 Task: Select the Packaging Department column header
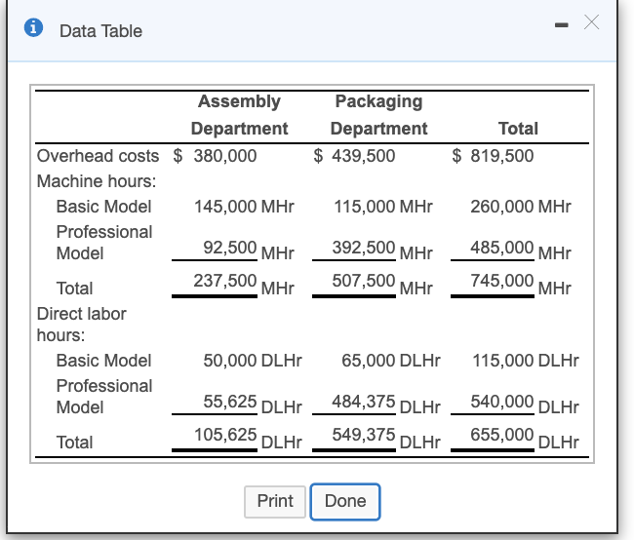click(378, 115)
